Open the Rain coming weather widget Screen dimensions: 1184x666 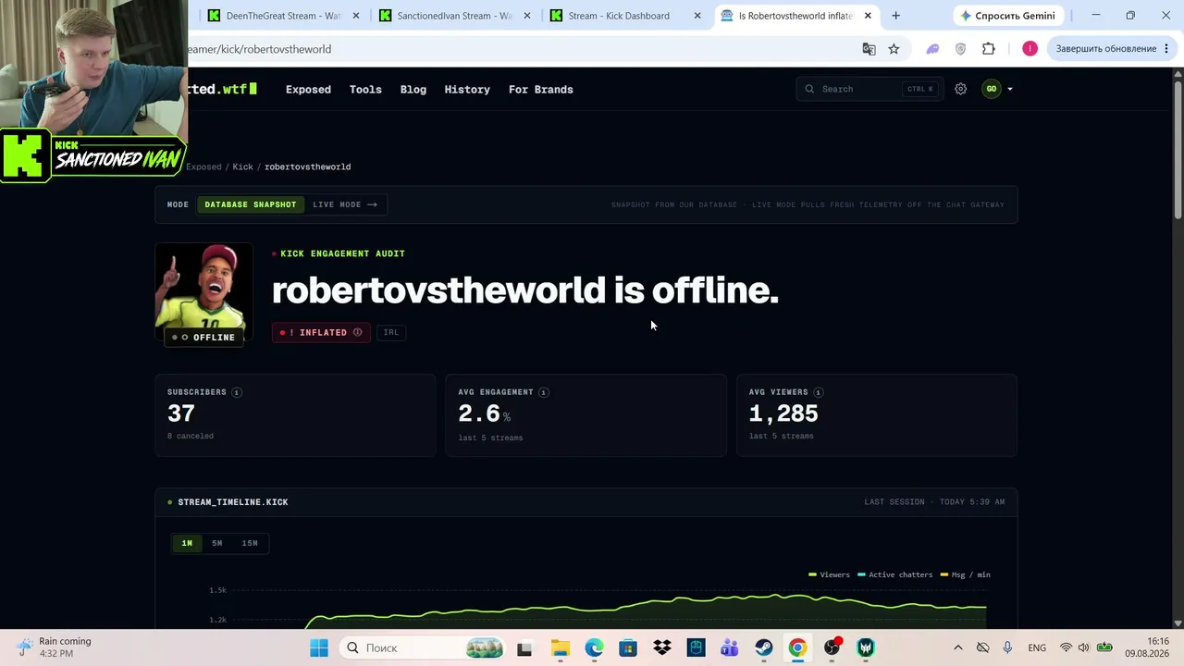[54, 647]
